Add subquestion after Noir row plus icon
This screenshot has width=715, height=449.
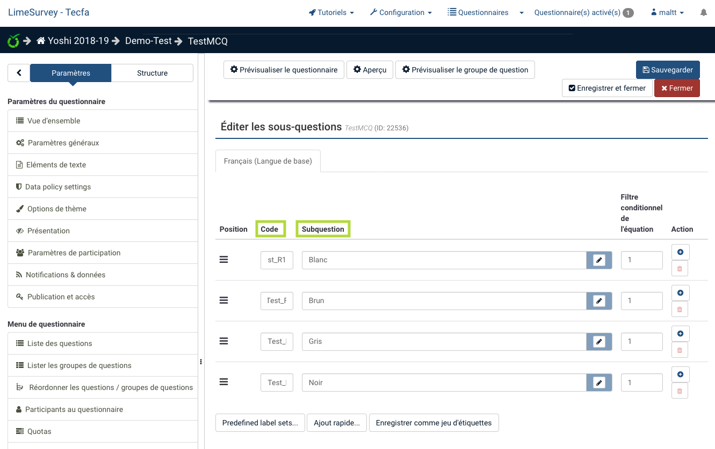tap(680, 374)
